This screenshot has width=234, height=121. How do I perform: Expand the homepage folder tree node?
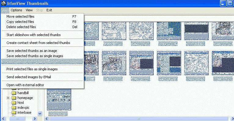pyautogui.click(x=8, y=98)
